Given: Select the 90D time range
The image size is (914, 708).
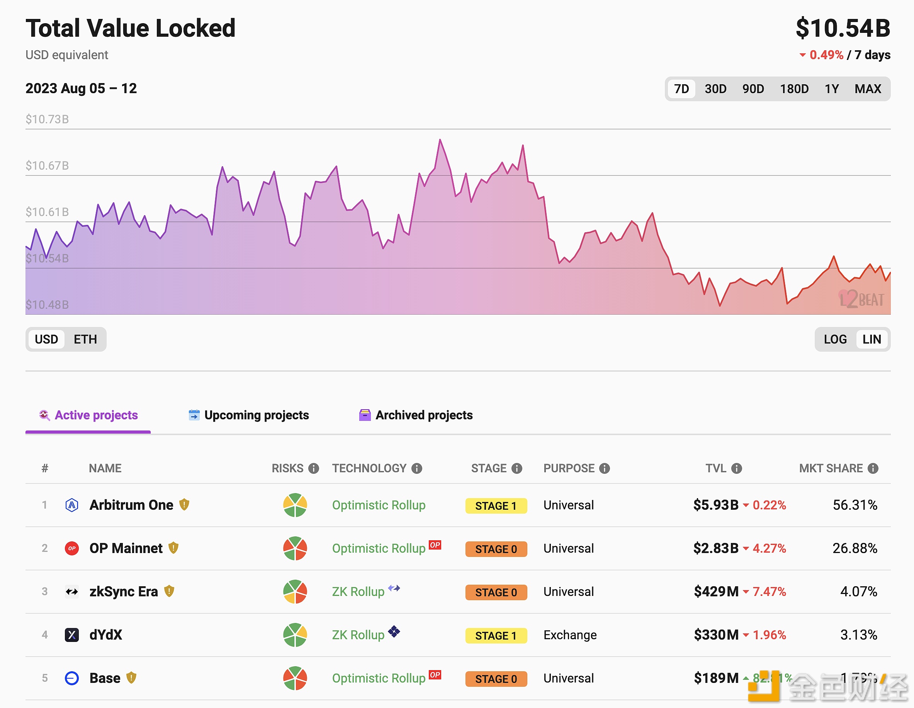Looking at the screenshot, I should 753,89.
